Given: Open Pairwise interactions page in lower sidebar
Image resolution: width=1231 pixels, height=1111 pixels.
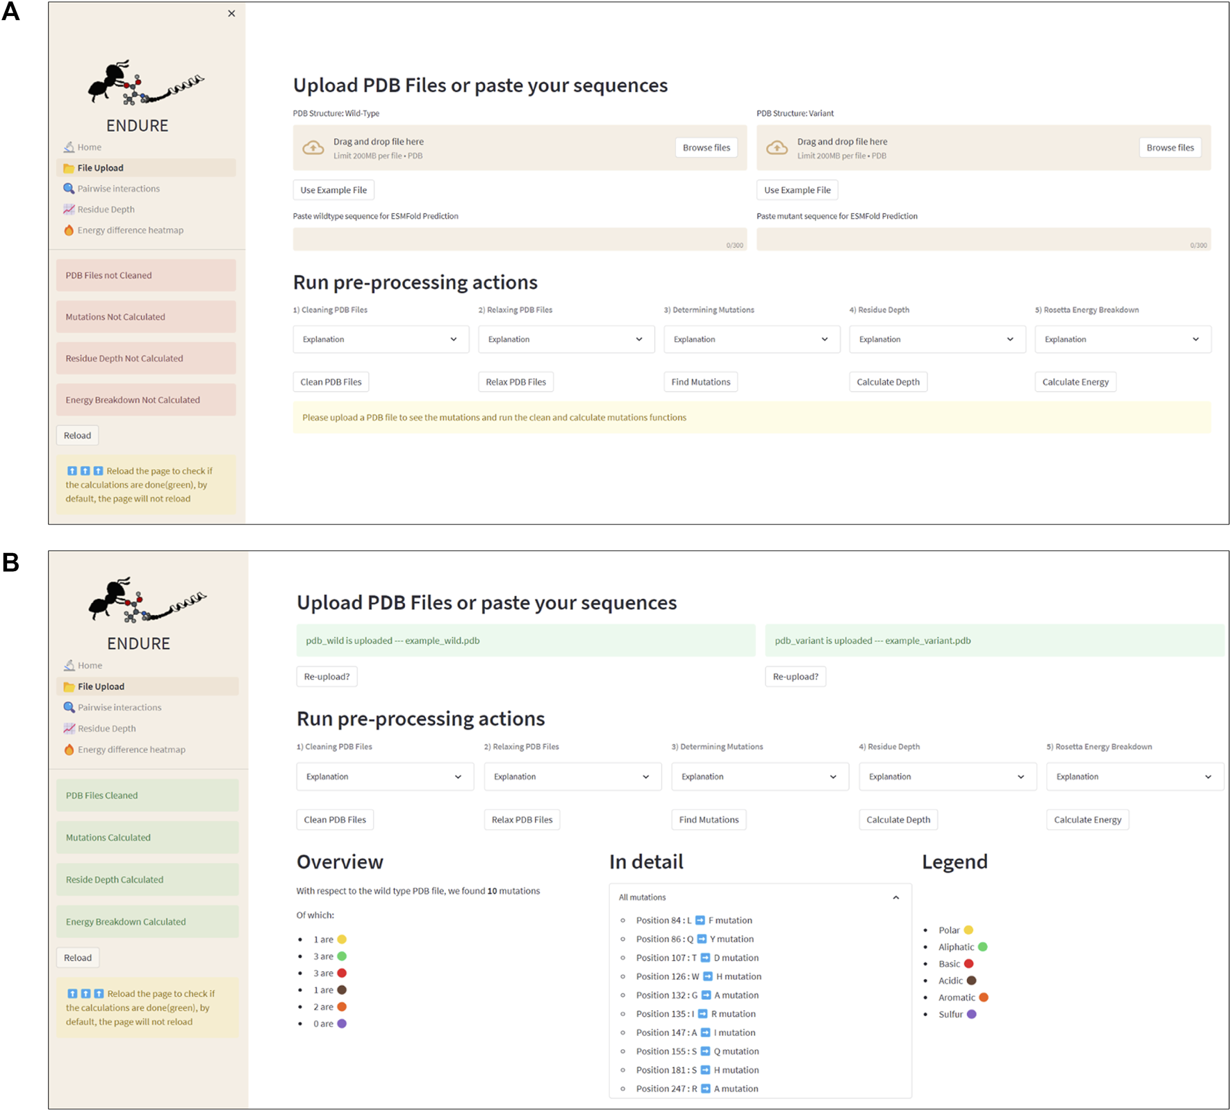Looking at the screenshot, I should [x=119, y=707].
